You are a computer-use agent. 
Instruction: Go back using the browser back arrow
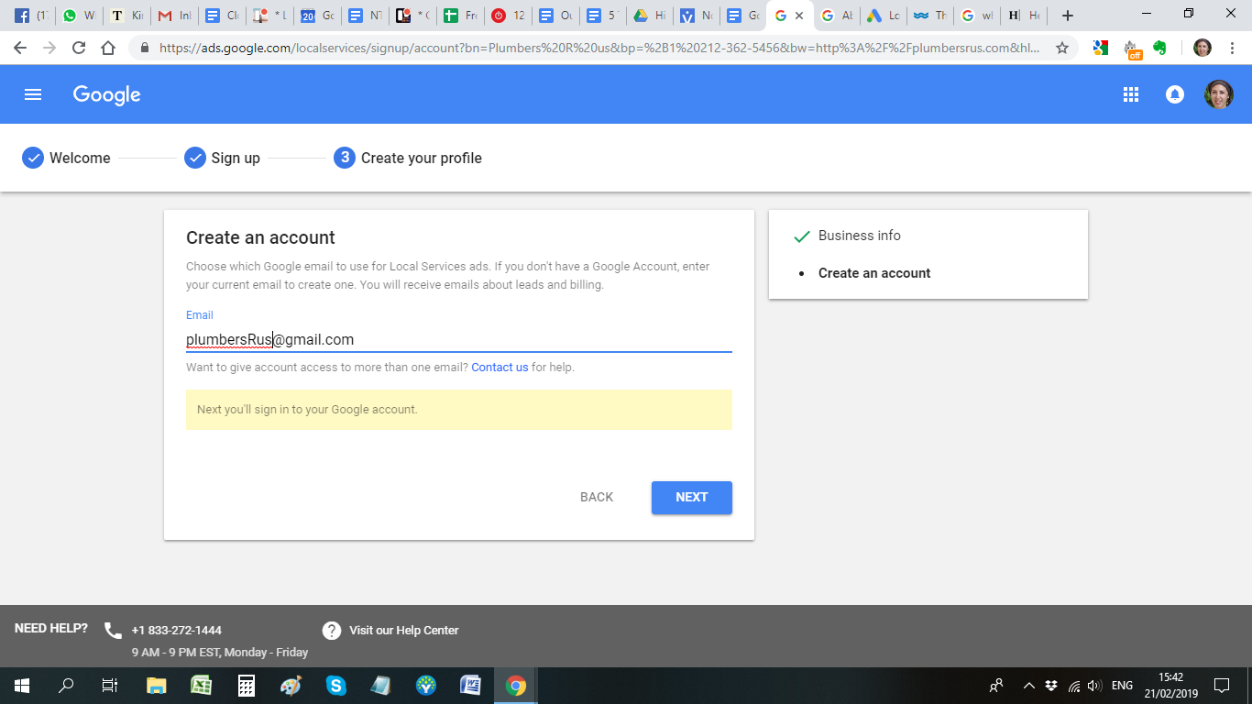(x=20, y=48)
